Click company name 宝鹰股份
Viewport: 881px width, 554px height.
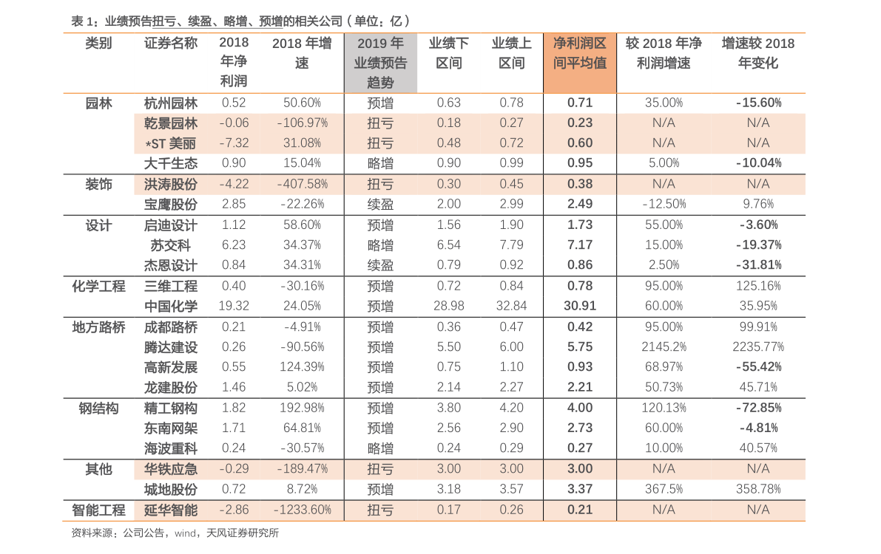point(171,205)
